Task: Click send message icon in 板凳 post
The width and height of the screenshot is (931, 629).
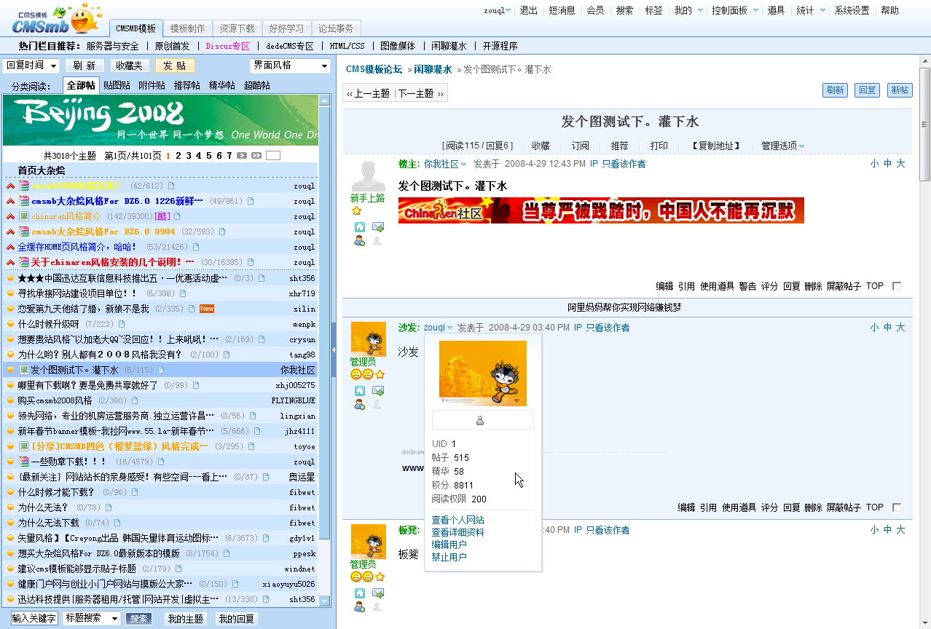Action: coord(378,593)
